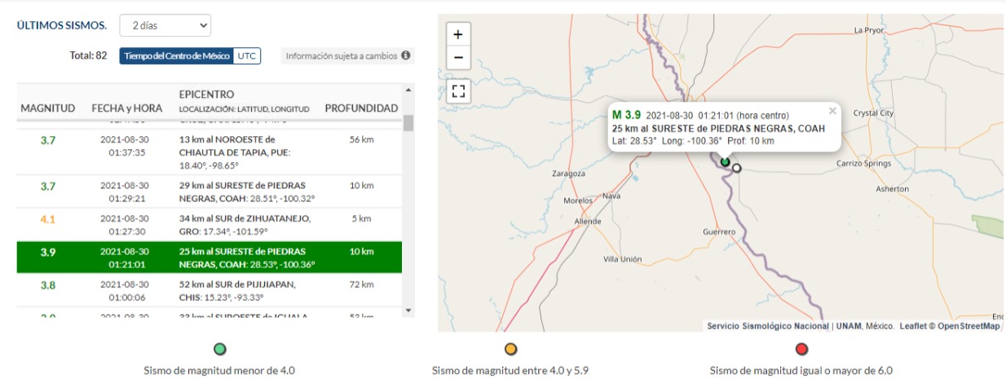Switch time display to UTC
This screenshot has height=379, width=1006.
[246, 56]
